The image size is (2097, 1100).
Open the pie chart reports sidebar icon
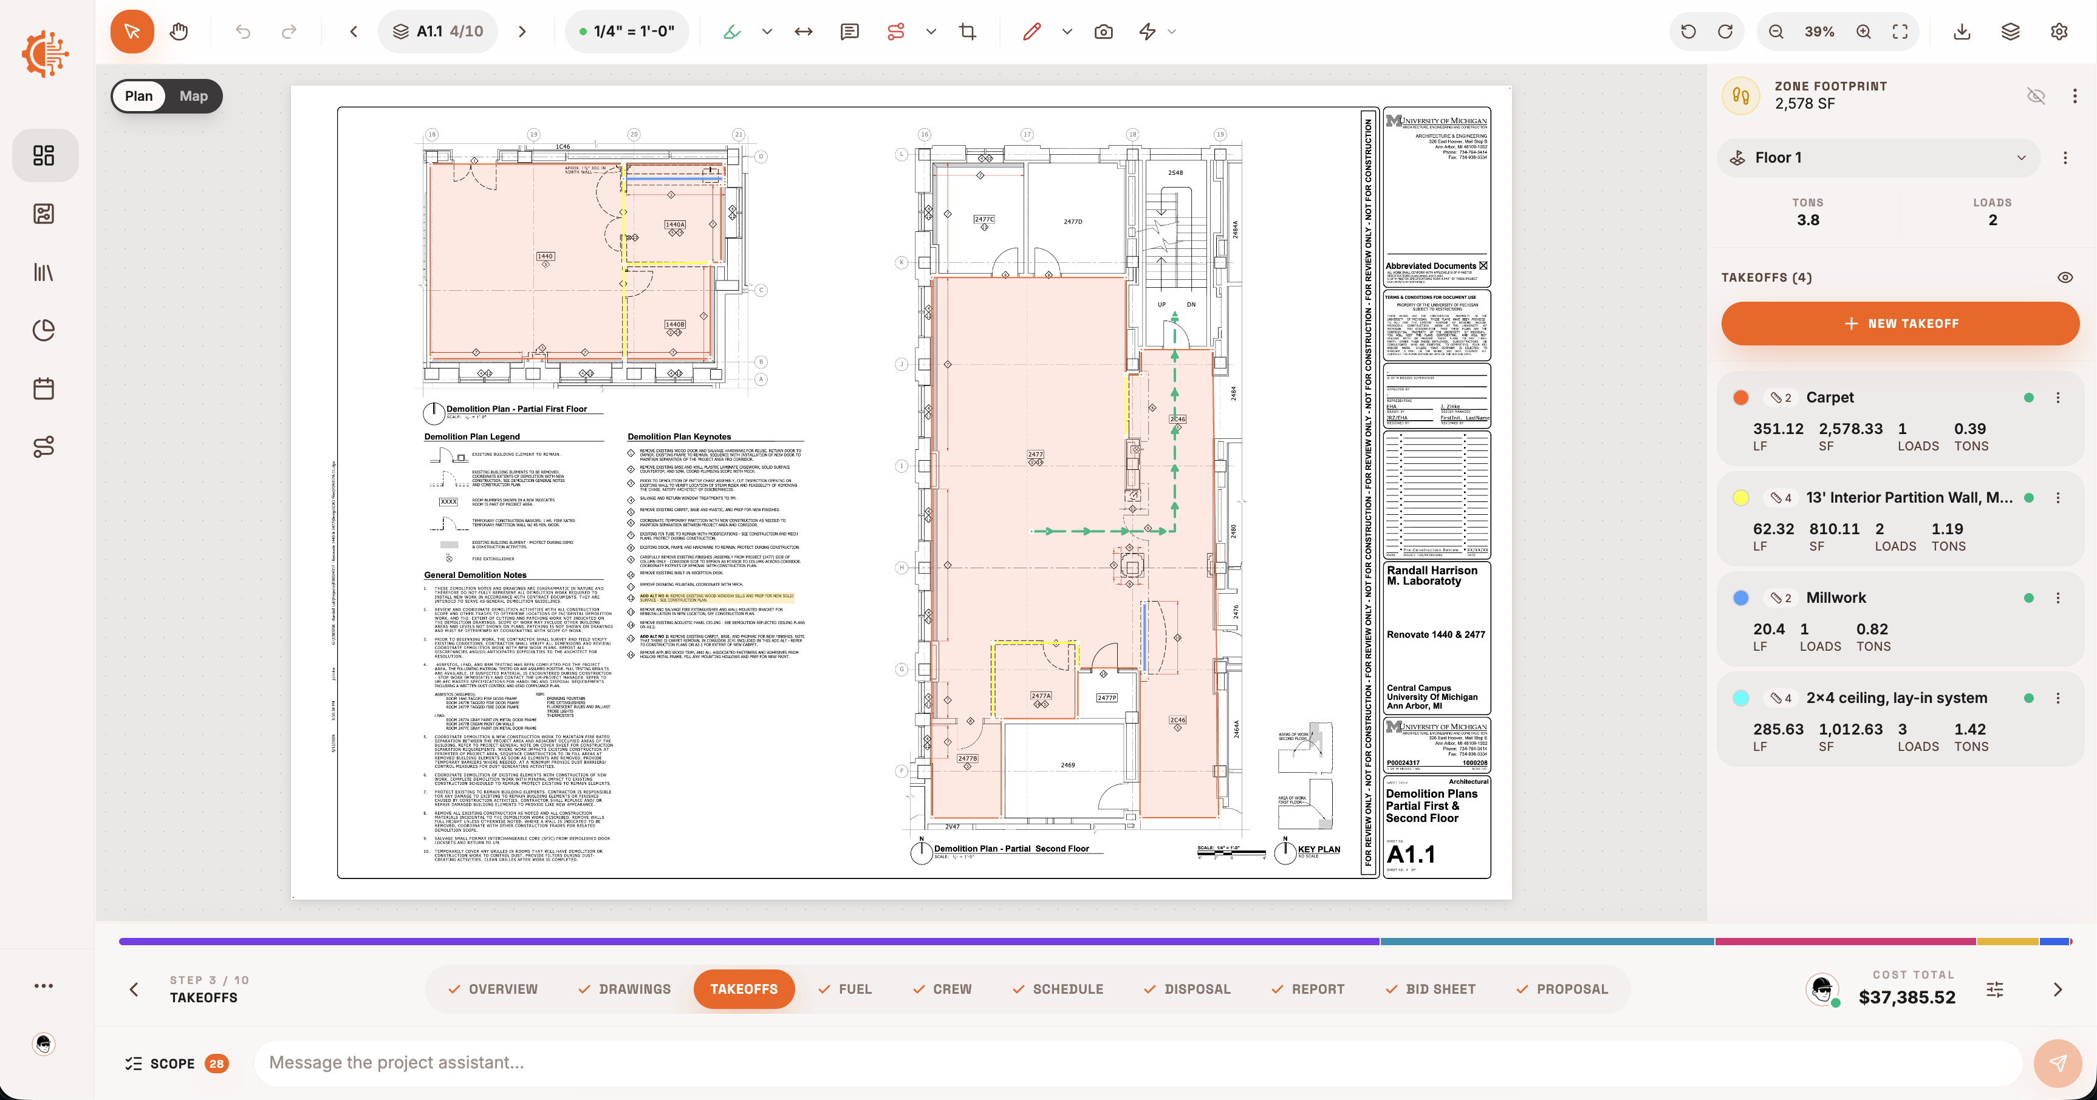coord(44,330)
